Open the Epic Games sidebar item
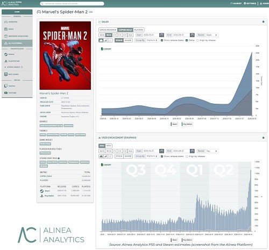269x250 pixels. pyautogui.click(x=17, y=74)
